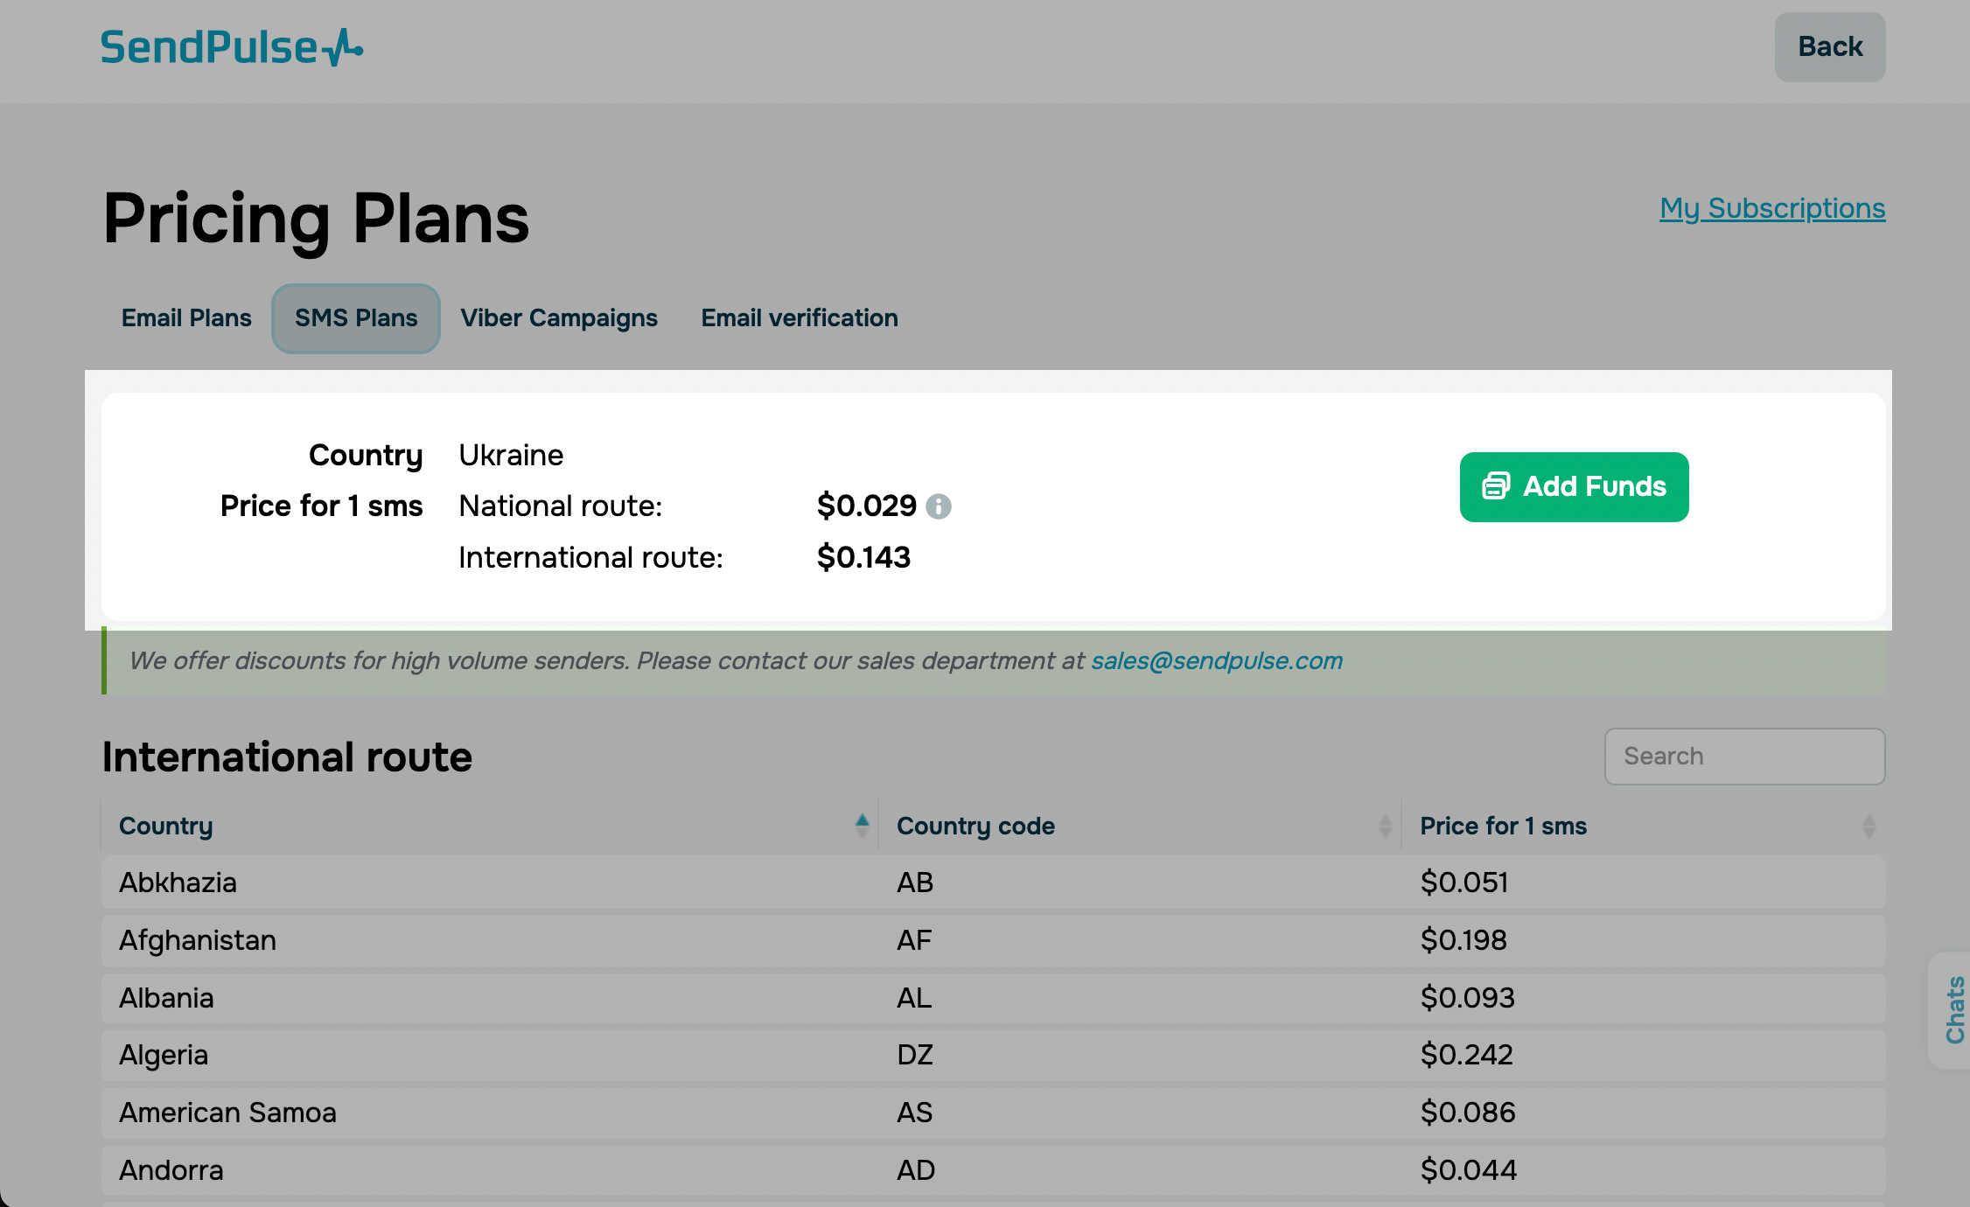Switch to Email Plans tab
This screenshot has width=1970, height=1207.
(x=186, y=318)
